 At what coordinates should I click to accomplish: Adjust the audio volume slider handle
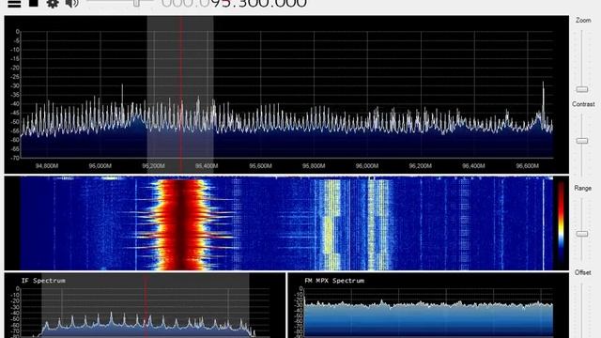(136, 3)
